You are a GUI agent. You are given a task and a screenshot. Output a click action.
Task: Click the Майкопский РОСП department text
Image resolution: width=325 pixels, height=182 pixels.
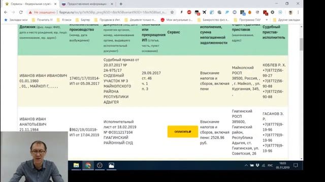tap(243, 70)
